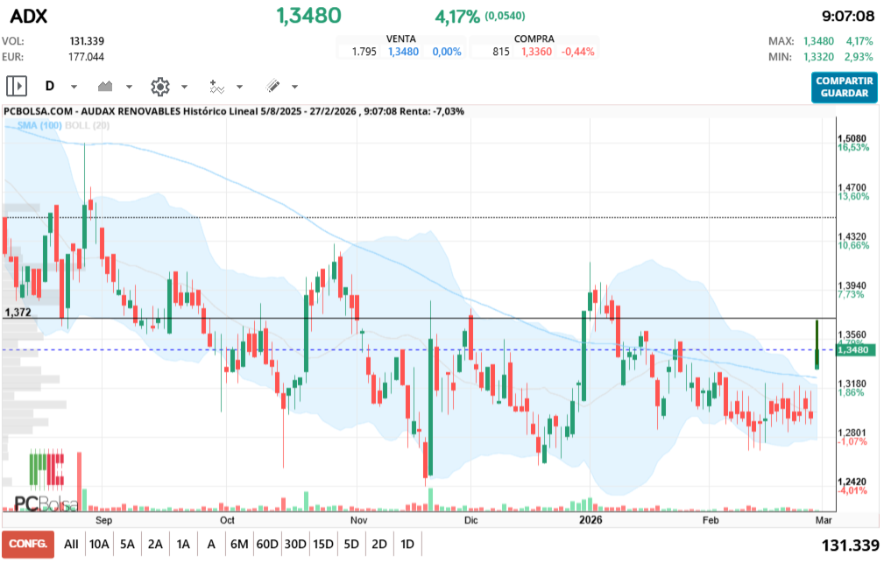Open the chart settings gear icon
Screen dimensions: 891x563
pyautogui.click(x=161, y=85)
